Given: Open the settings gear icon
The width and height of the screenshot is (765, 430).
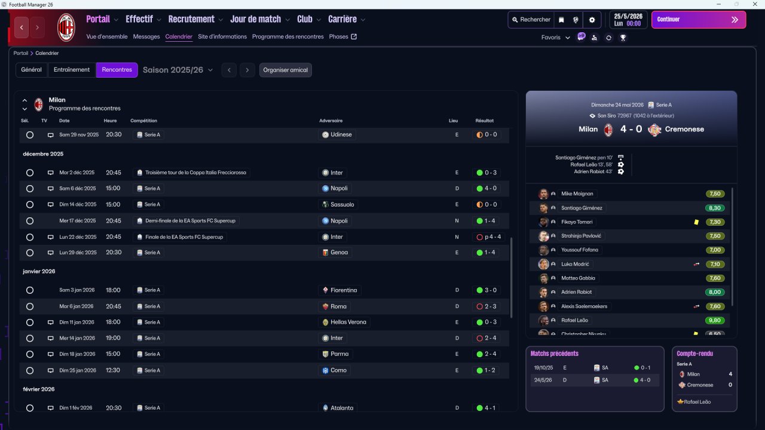Looking at the screenshot, I should tap(592, 20).
